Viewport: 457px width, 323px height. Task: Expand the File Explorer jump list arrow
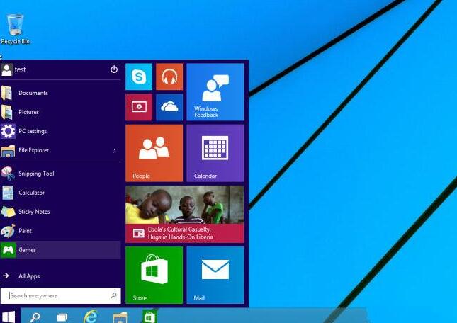[x=114, y=151]
